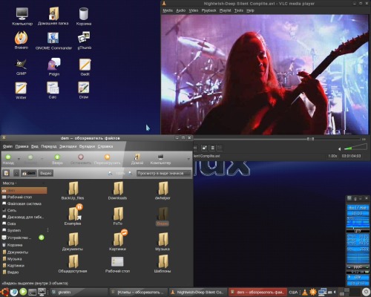
Task: Open the Картинки folder icon in main pane
Action: 118,241
